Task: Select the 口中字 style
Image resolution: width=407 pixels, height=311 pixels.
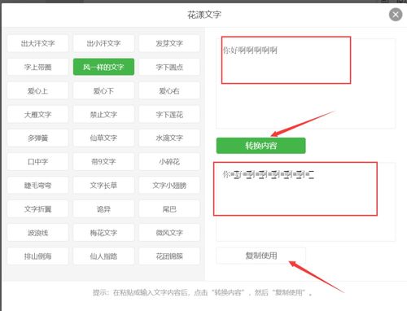Action: click(37, 161)
